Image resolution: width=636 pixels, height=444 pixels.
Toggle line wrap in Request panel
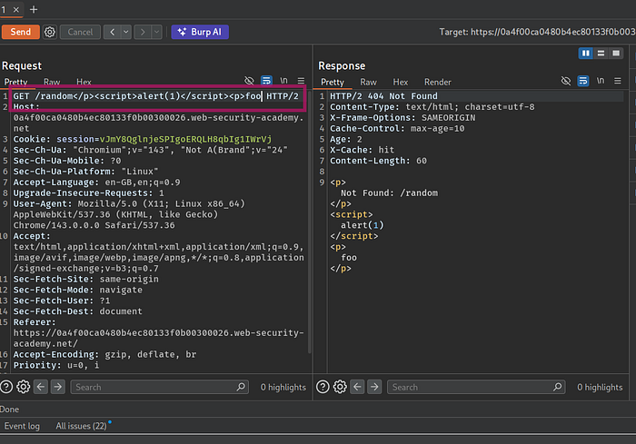pyautogui.click(x=266, y=81)
